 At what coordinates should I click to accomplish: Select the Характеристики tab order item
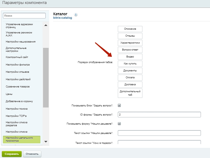pos(130,43)
